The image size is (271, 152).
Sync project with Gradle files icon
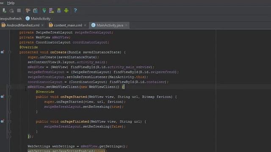(44, 11)
